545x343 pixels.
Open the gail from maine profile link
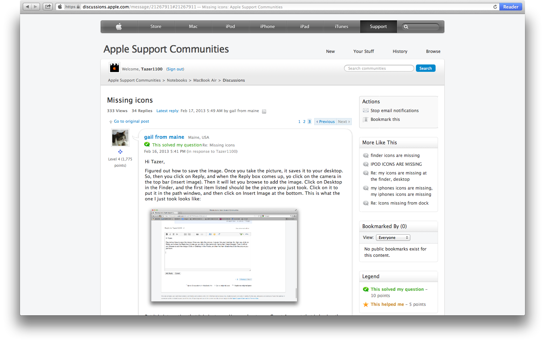(x=164, y=137)
